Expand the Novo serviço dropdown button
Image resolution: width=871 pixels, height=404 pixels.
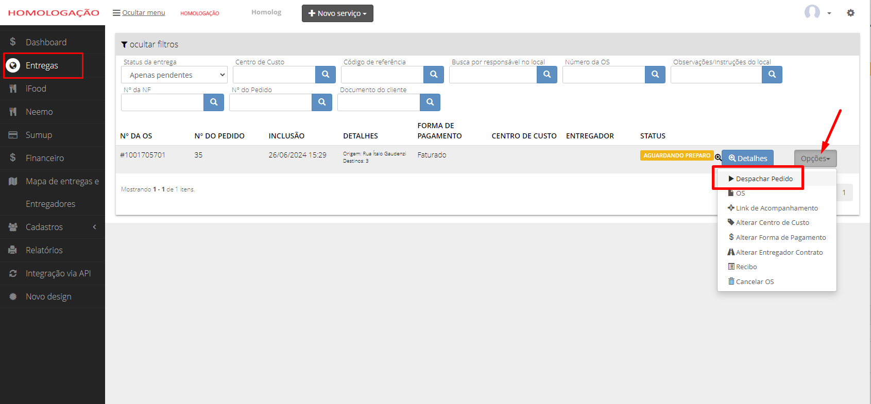337,13
